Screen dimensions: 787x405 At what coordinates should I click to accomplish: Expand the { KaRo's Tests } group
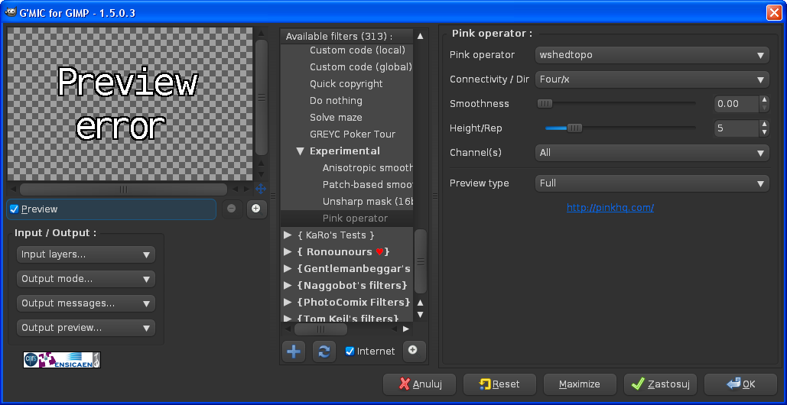coord(288,235)
